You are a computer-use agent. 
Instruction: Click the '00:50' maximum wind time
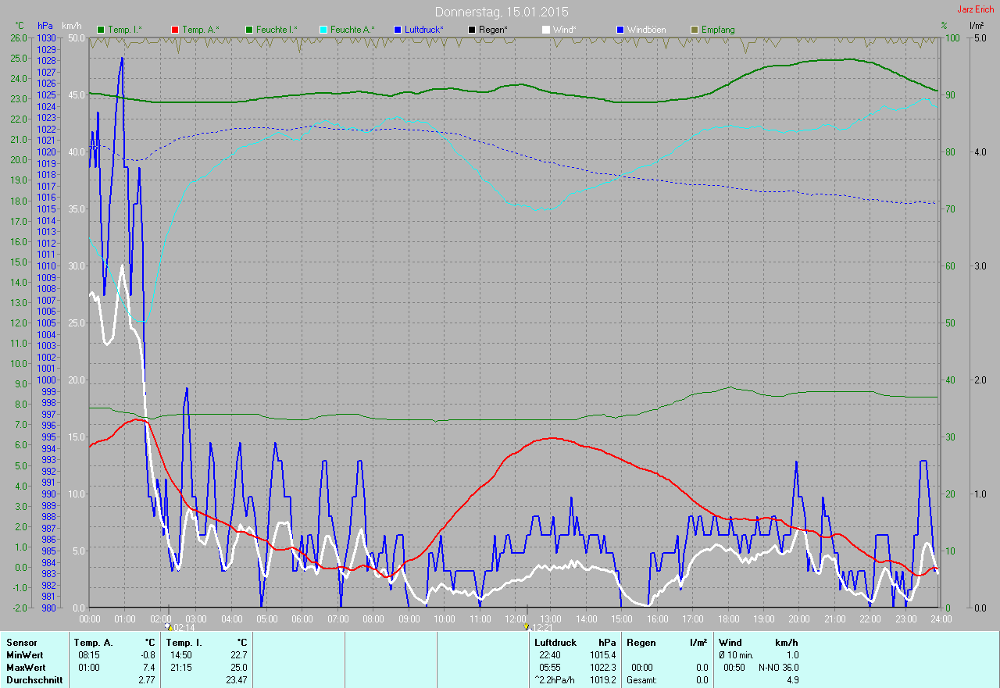pyautogui.click(x=734, y=668)
